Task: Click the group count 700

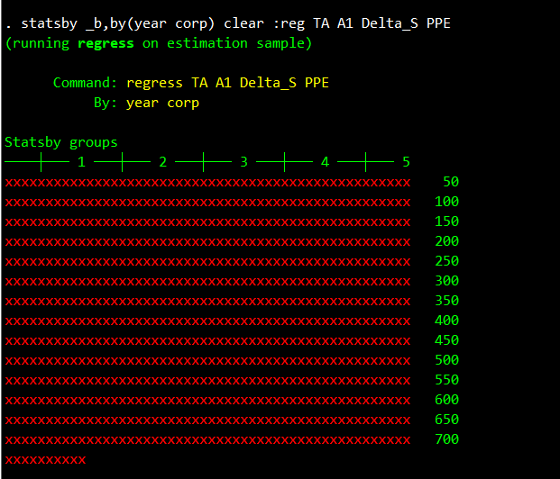Action: [446, 439]
